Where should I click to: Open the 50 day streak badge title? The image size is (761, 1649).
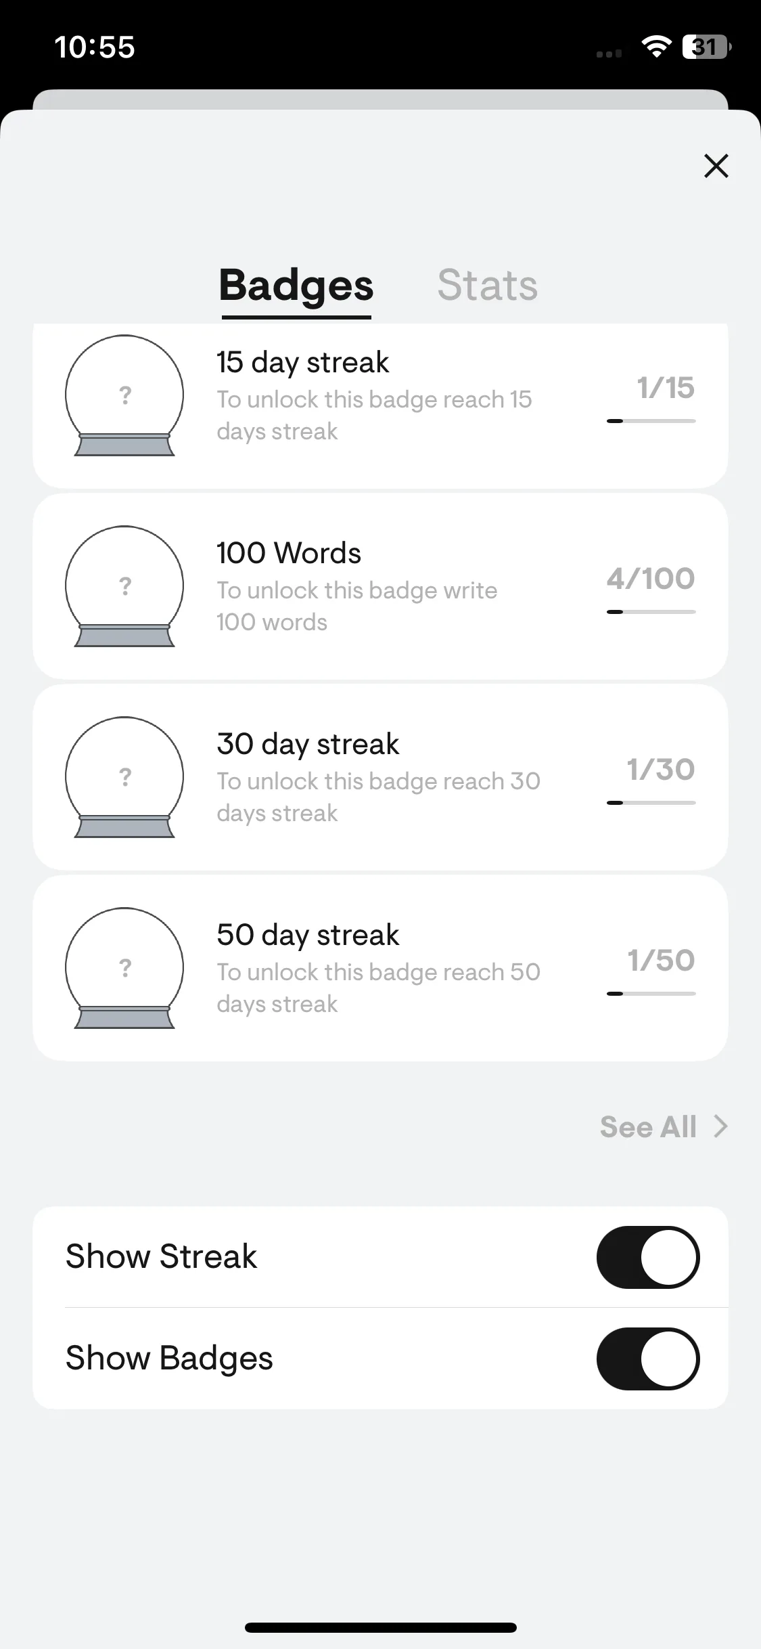click(308, 935)
